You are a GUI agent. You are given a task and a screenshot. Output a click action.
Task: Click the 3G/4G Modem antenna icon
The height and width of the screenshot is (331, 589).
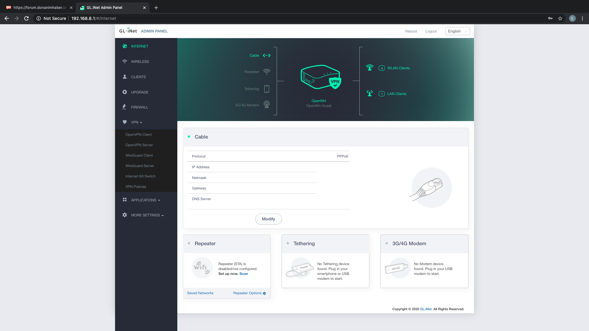[x=267, y=105]
